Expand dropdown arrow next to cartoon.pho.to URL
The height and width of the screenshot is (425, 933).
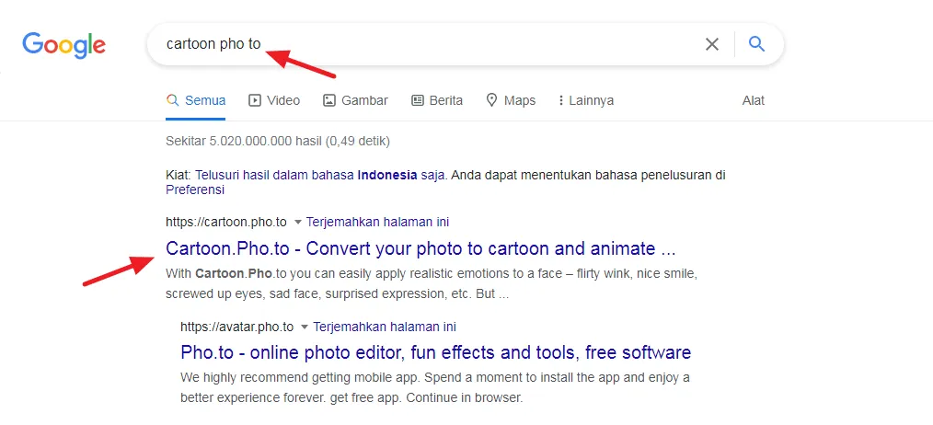coord(298,223)
